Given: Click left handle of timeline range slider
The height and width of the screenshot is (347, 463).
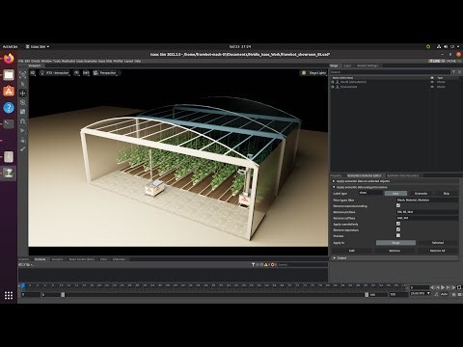Looking at the screenshot, I should pos(63,295).
